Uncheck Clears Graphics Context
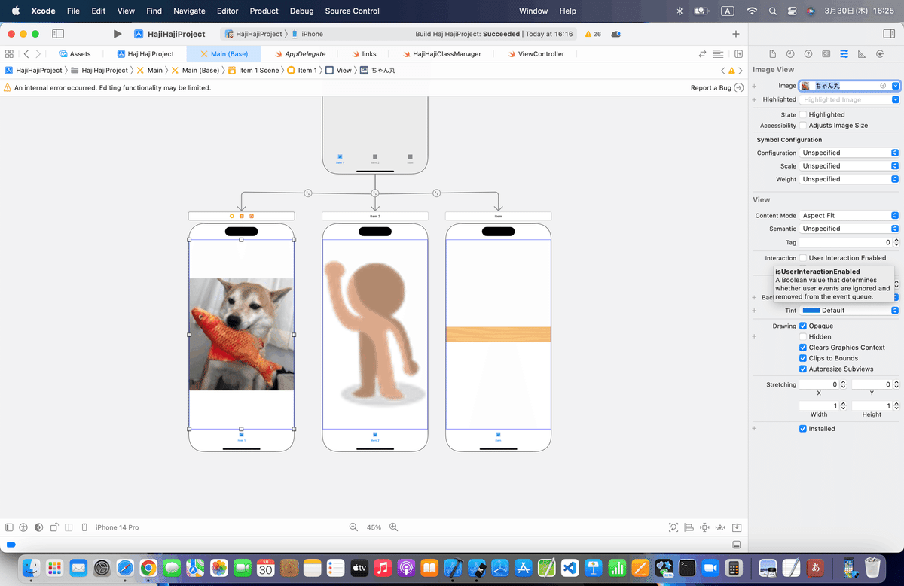Viewport: 904px width, 586px height. tap(803, 348)
